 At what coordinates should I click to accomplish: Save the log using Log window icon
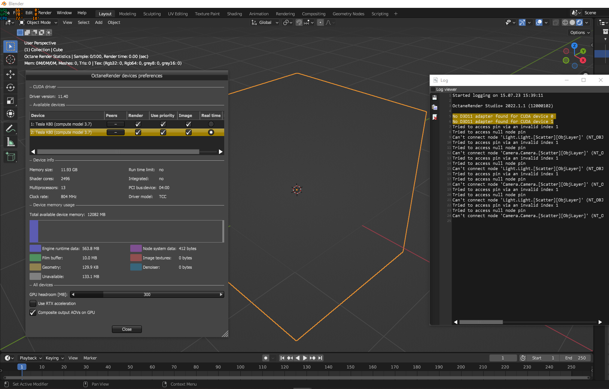coord(435,98)
